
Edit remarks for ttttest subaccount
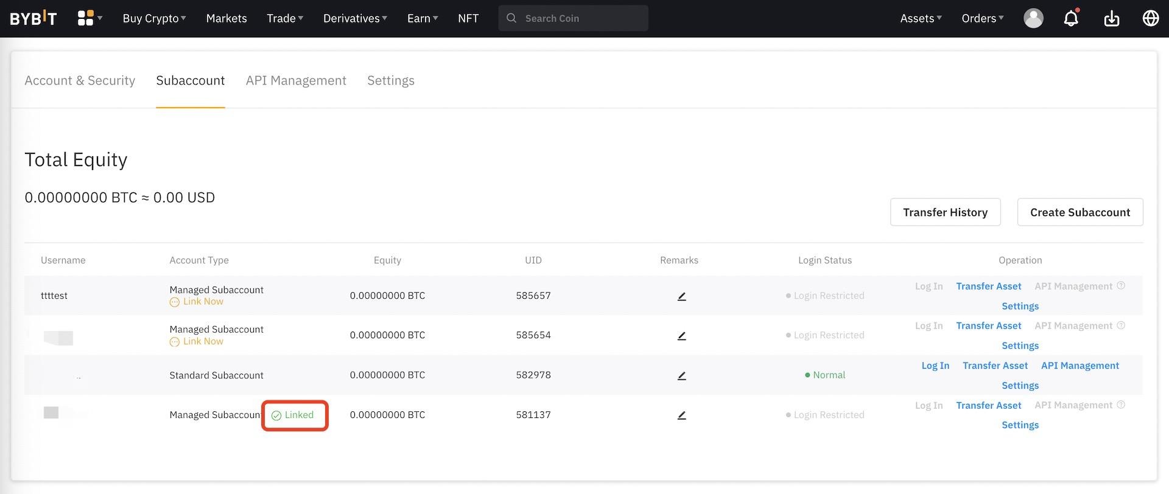681,296
